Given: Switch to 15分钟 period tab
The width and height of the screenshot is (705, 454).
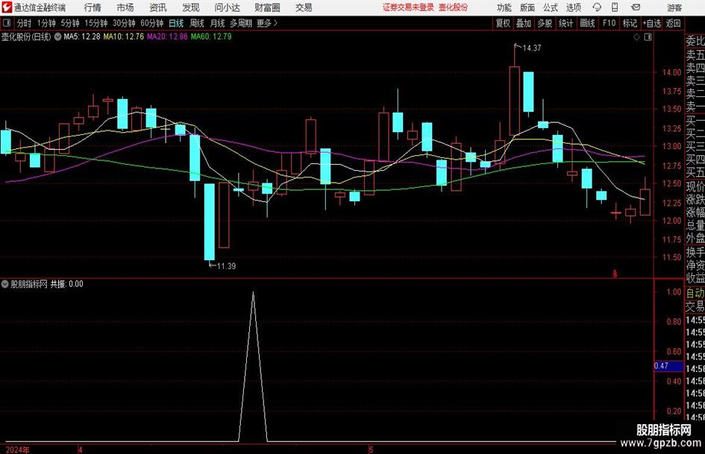Looking at the screenshot, I should point(95,23).
